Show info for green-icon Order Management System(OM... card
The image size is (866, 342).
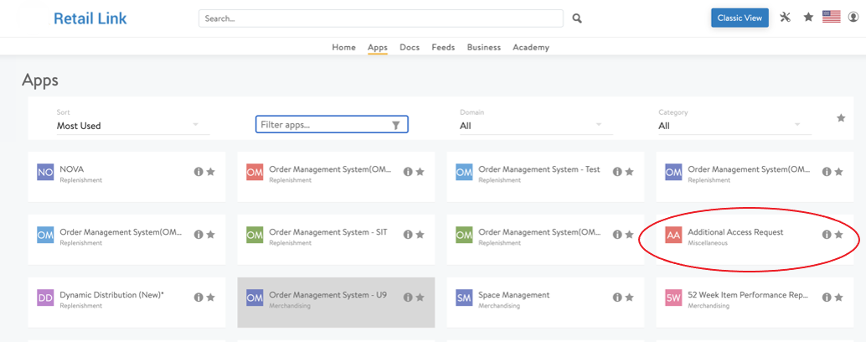(617, 234)
